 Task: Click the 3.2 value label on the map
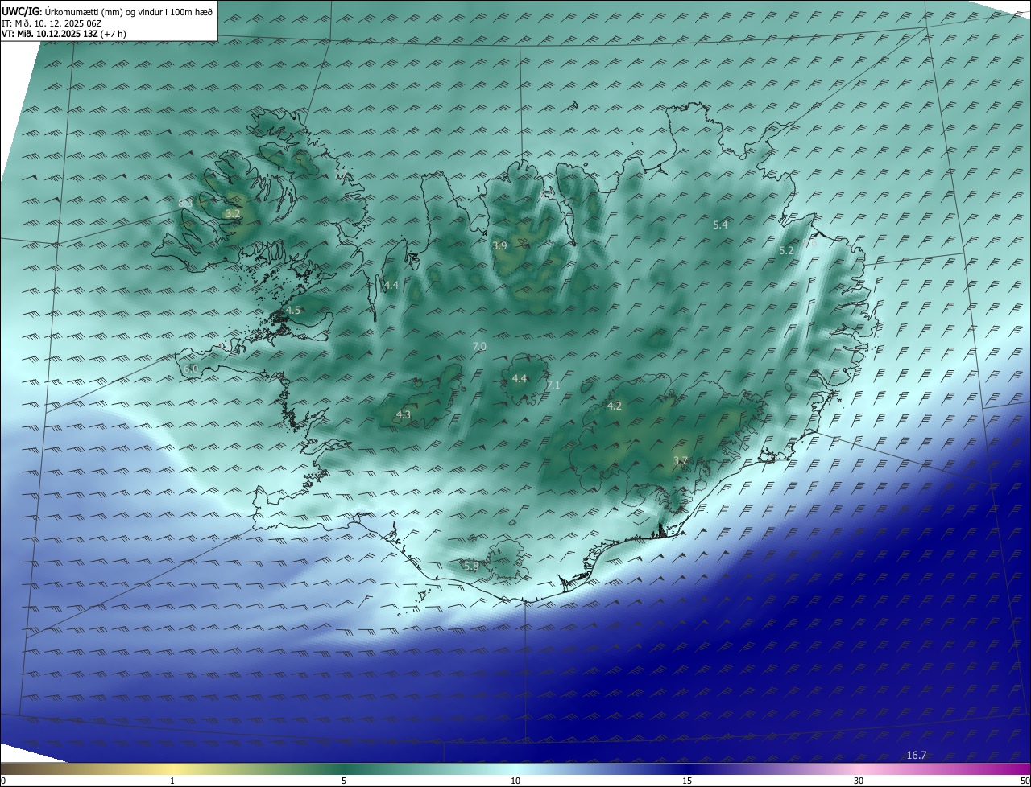(233, 214)
